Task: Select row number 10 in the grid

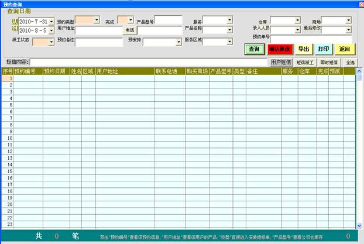Action: 8,138
